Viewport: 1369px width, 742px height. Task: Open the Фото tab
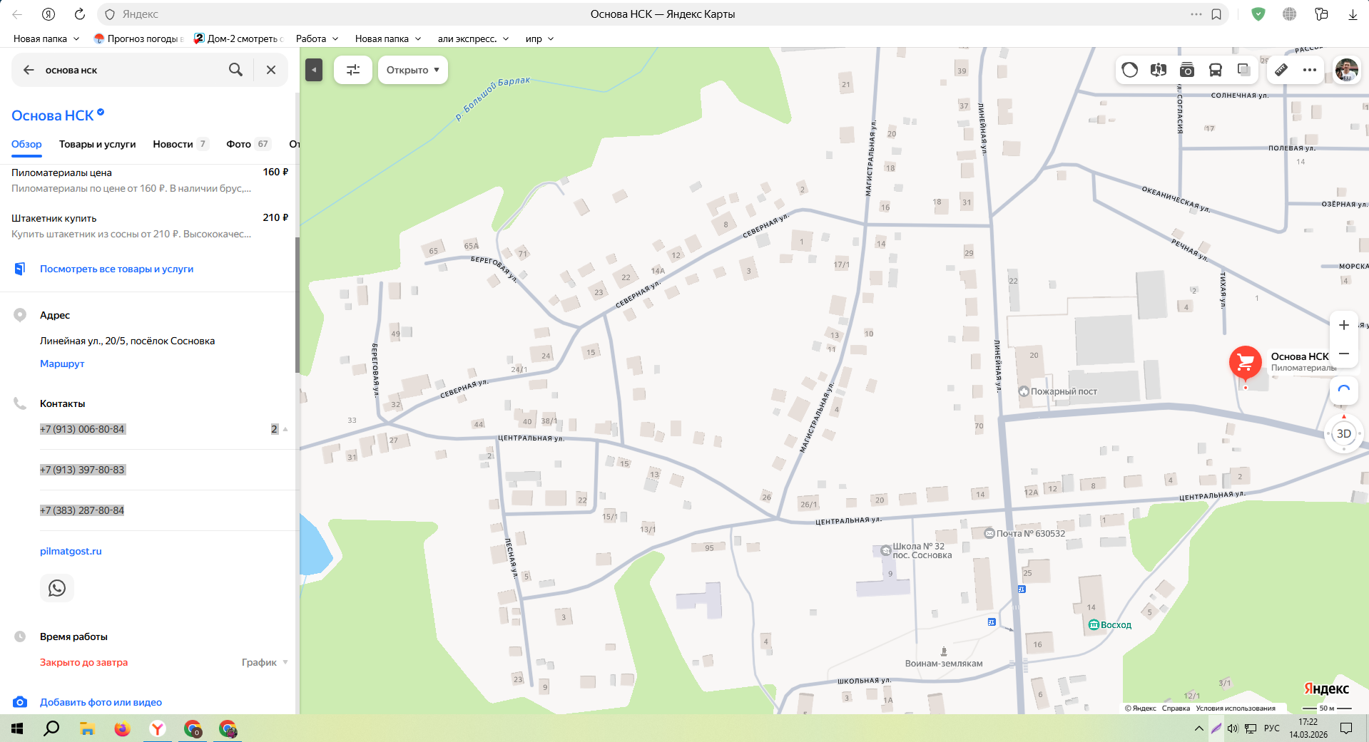point(248,144)
